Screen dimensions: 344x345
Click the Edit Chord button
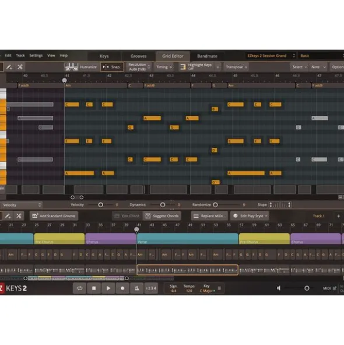(x=127, y=216)
